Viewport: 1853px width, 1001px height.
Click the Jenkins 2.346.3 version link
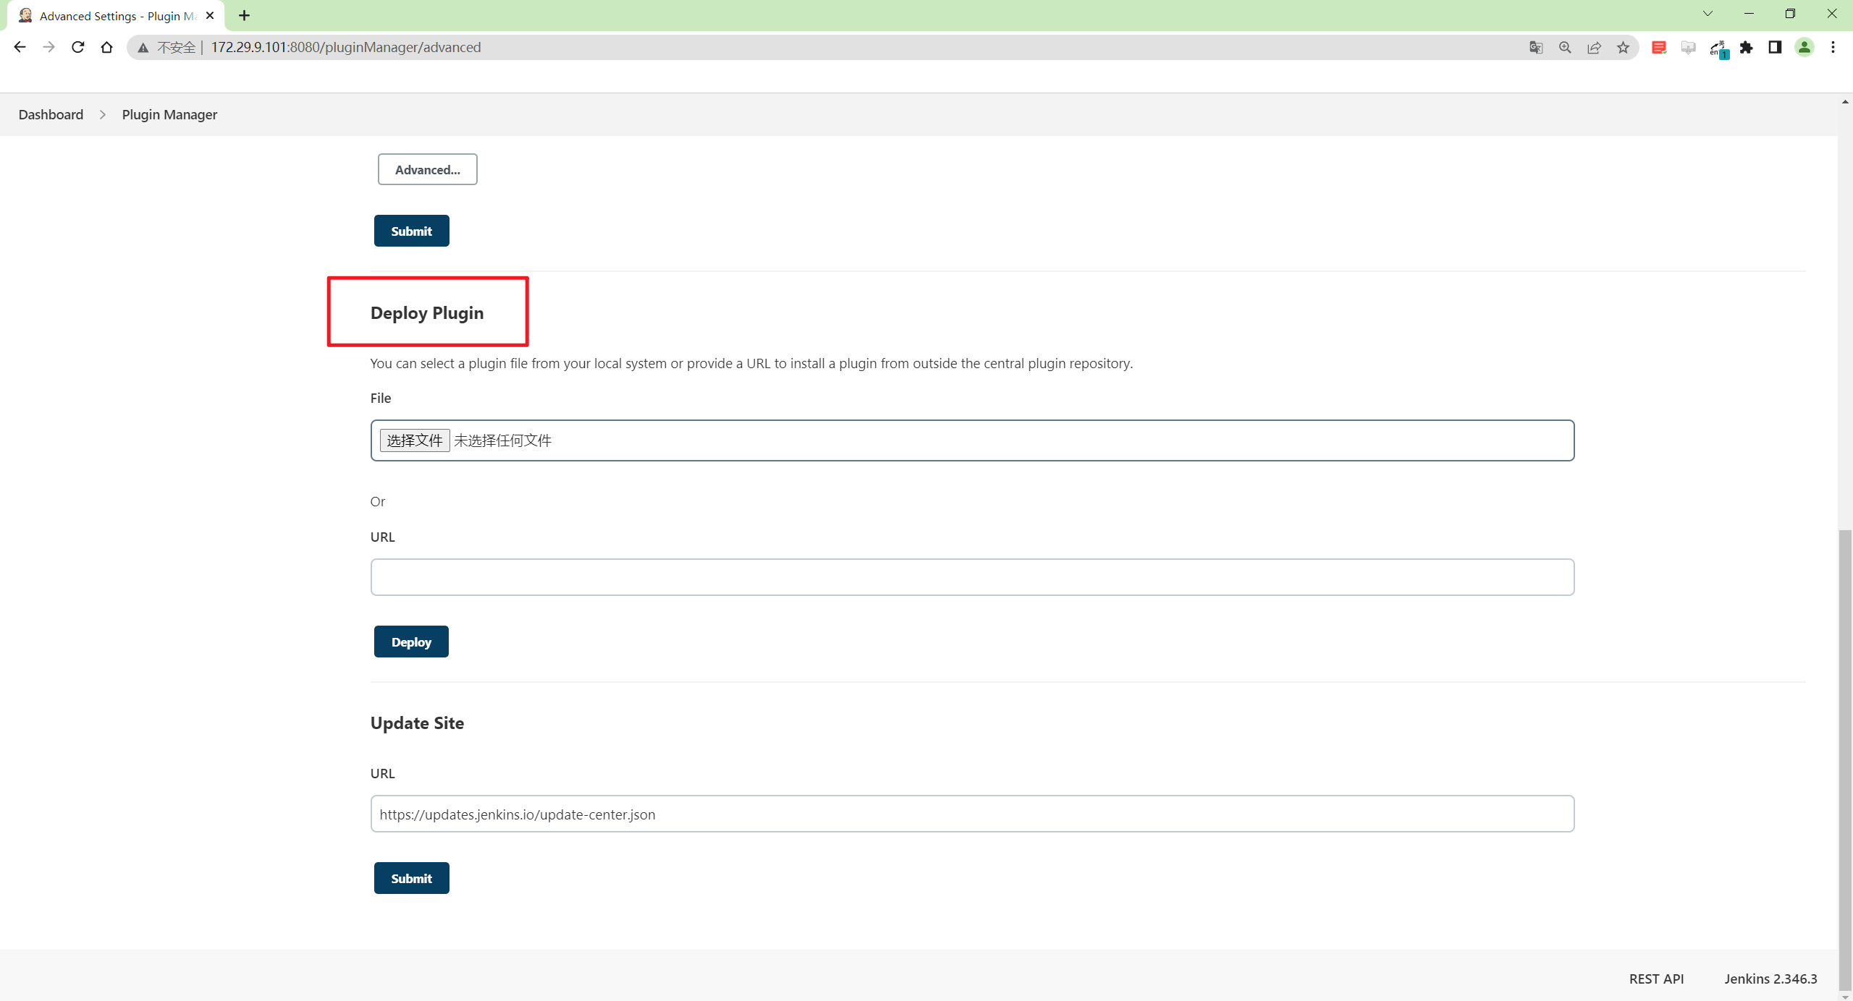coord(1770,979)
